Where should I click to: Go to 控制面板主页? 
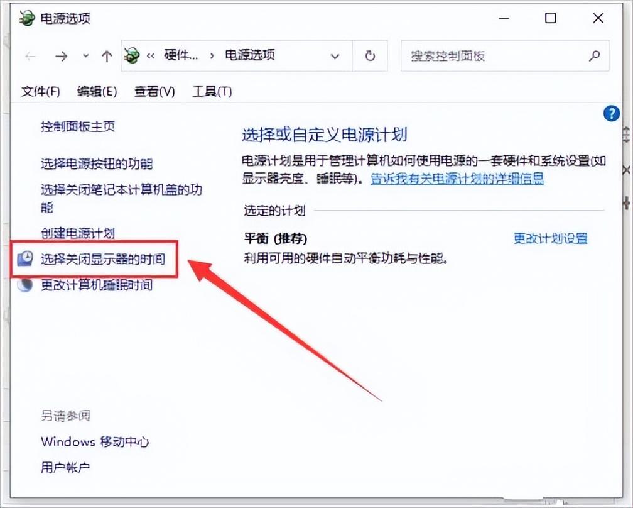pos(78,126)
